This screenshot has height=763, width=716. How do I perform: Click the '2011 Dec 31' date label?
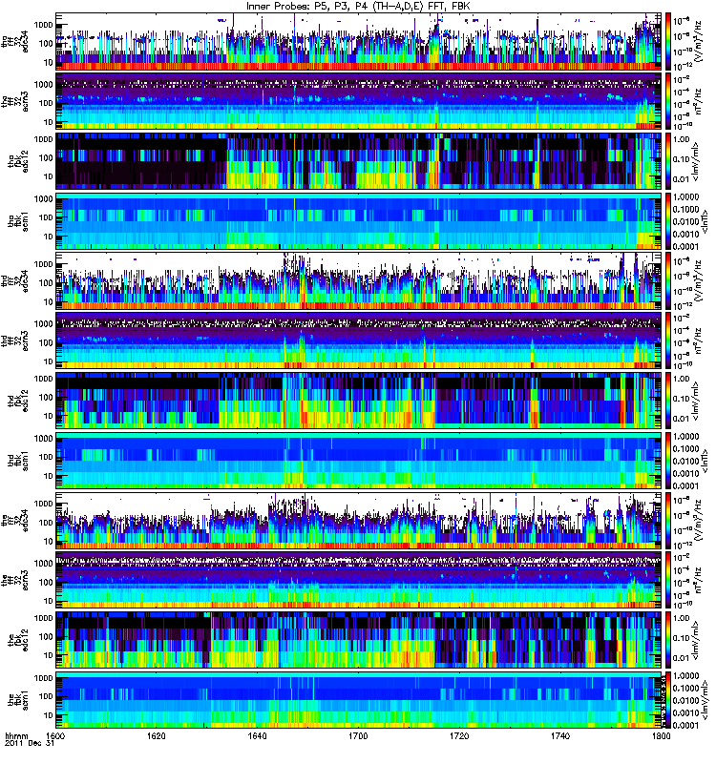[x=30, y=744]
